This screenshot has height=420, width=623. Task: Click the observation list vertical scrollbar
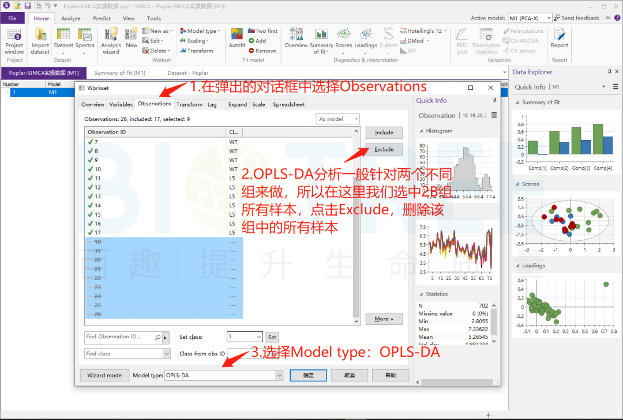[x=357, y=230]
